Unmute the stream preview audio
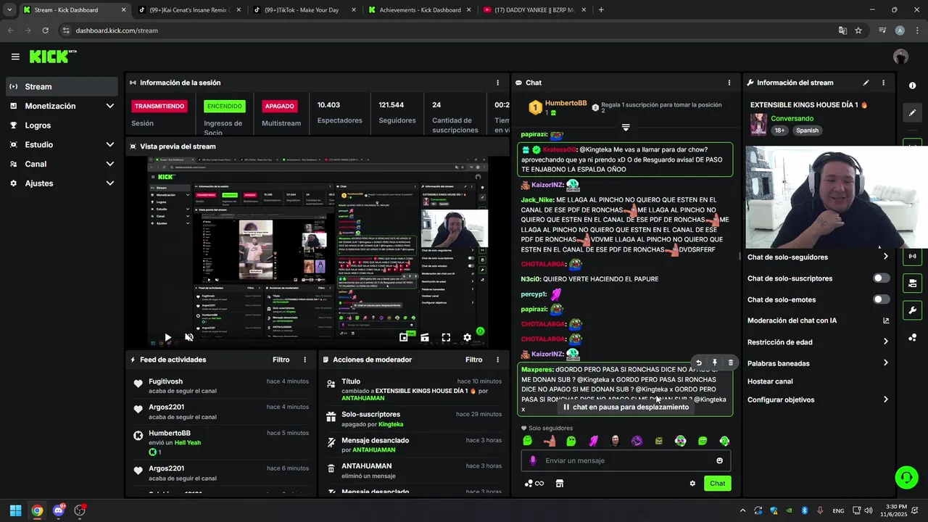 point(189,337)
